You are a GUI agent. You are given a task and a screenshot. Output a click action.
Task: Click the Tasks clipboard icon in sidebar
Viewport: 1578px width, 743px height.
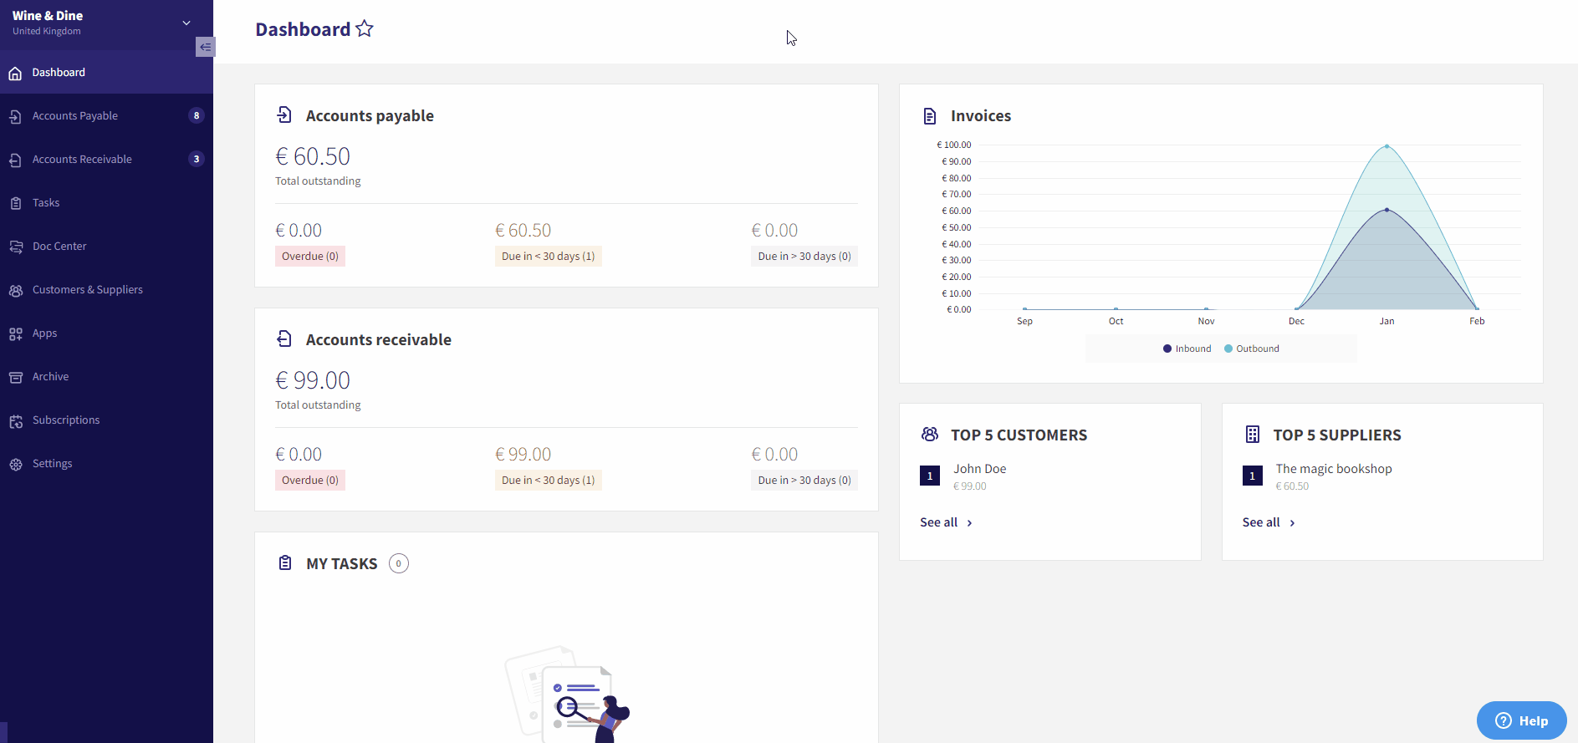15,203
